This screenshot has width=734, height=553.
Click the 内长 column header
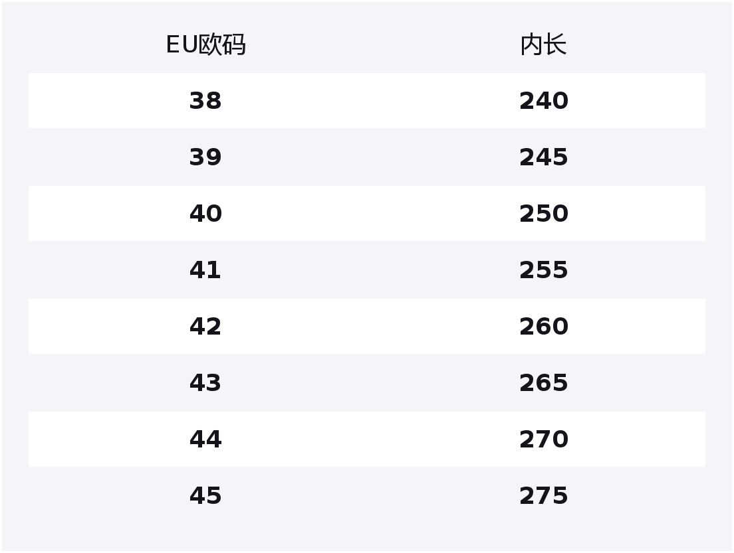(543, 45)
